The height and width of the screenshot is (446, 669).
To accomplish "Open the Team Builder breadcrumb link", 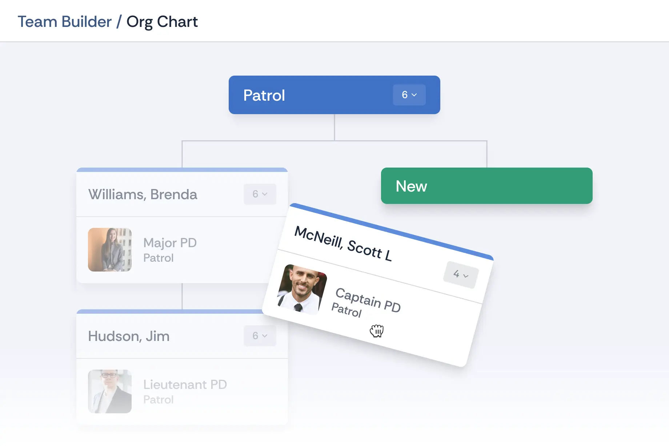I will 65,22.
